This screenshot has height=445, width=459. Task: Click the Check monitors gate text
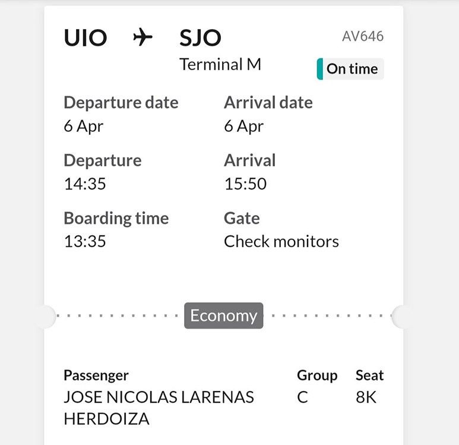[281, 241]
